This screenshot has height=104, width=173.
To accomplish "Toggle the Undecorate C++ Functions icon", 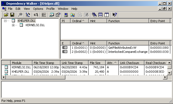I will (44, 15).
